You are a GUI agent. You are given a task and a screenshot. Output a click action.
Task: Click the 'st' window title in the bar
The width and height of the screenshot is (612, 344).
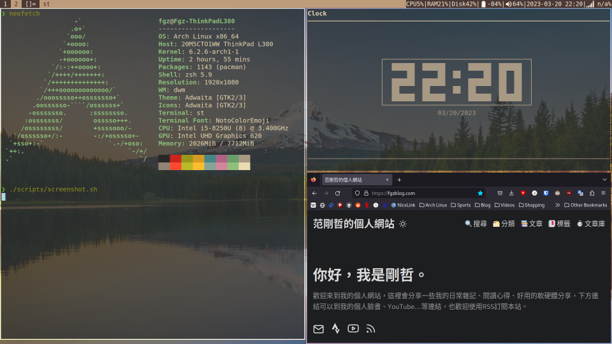[47, 4]
